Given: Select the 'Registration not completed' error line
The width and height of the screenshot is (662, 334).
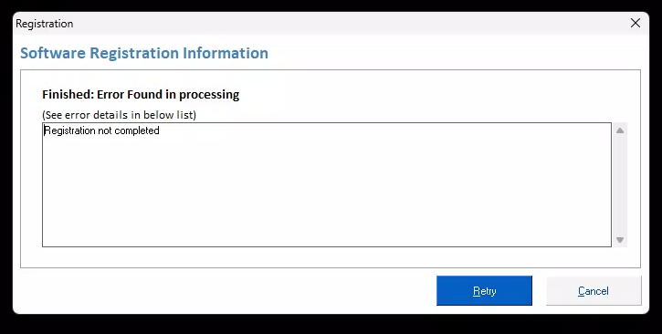Looking at the screenshot, I should pyautogui.click(x=101, y=130).
